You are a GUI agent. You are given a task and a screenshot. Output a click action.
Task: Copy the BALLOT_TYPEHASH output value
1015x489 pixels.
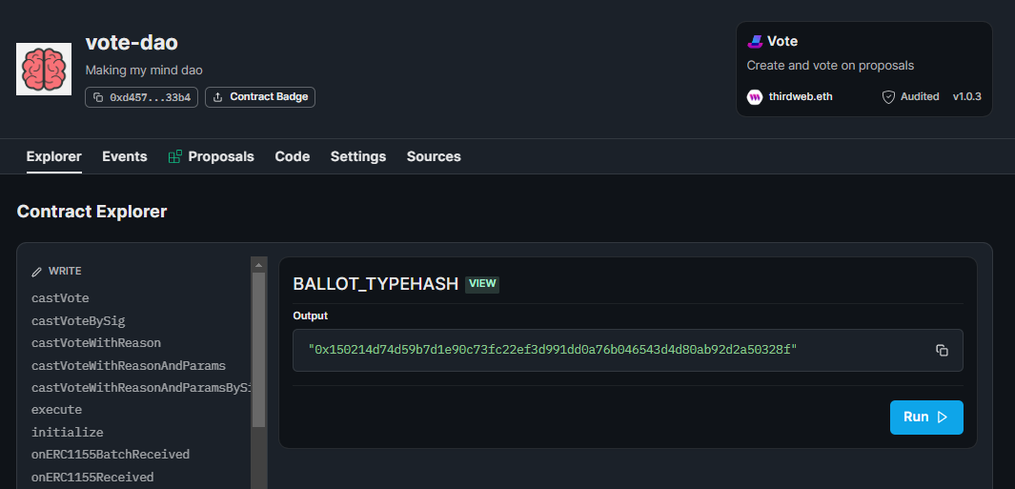(942, 351)
